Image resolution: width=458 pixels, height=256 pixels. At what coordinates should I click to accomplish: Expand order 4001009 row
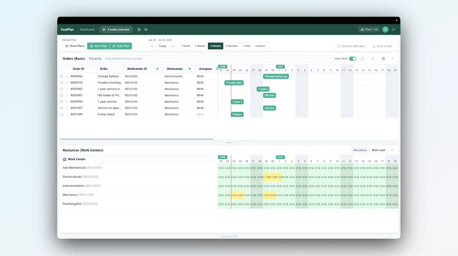(66, 115)
